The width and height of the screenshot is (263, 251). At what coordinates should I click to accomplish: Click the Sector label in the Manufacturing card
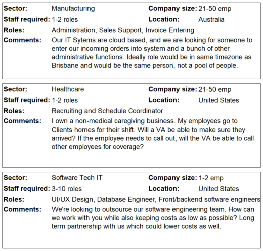15,8
